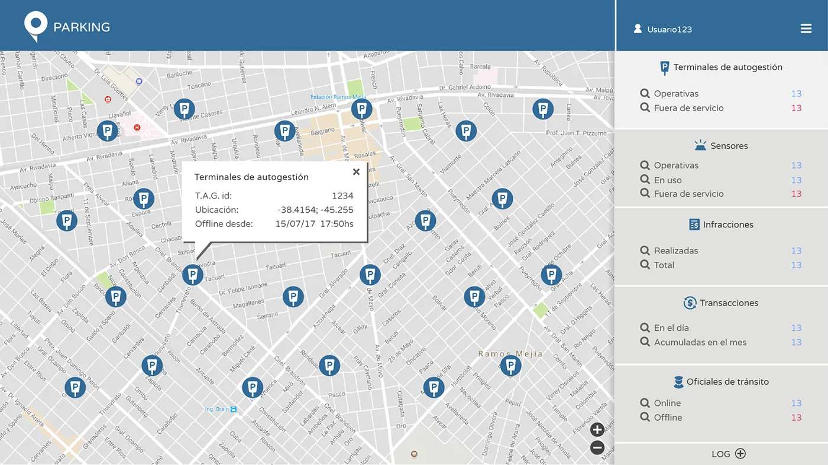Viewport: 828px width, 465px height.
Task: Click the search icon beside Oficiales Online
Action: point(645,403)
